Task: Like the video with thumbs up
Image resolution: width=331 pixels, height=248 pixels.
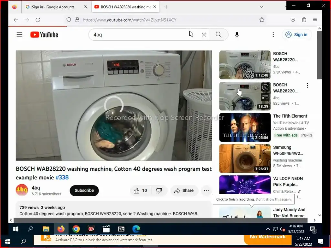Action: (x=140, y=191)
